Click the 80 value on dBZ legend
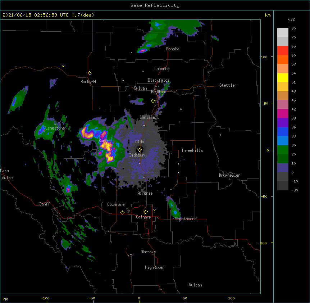The height and width of the screenshot is (303, 310). click(293, 28)
